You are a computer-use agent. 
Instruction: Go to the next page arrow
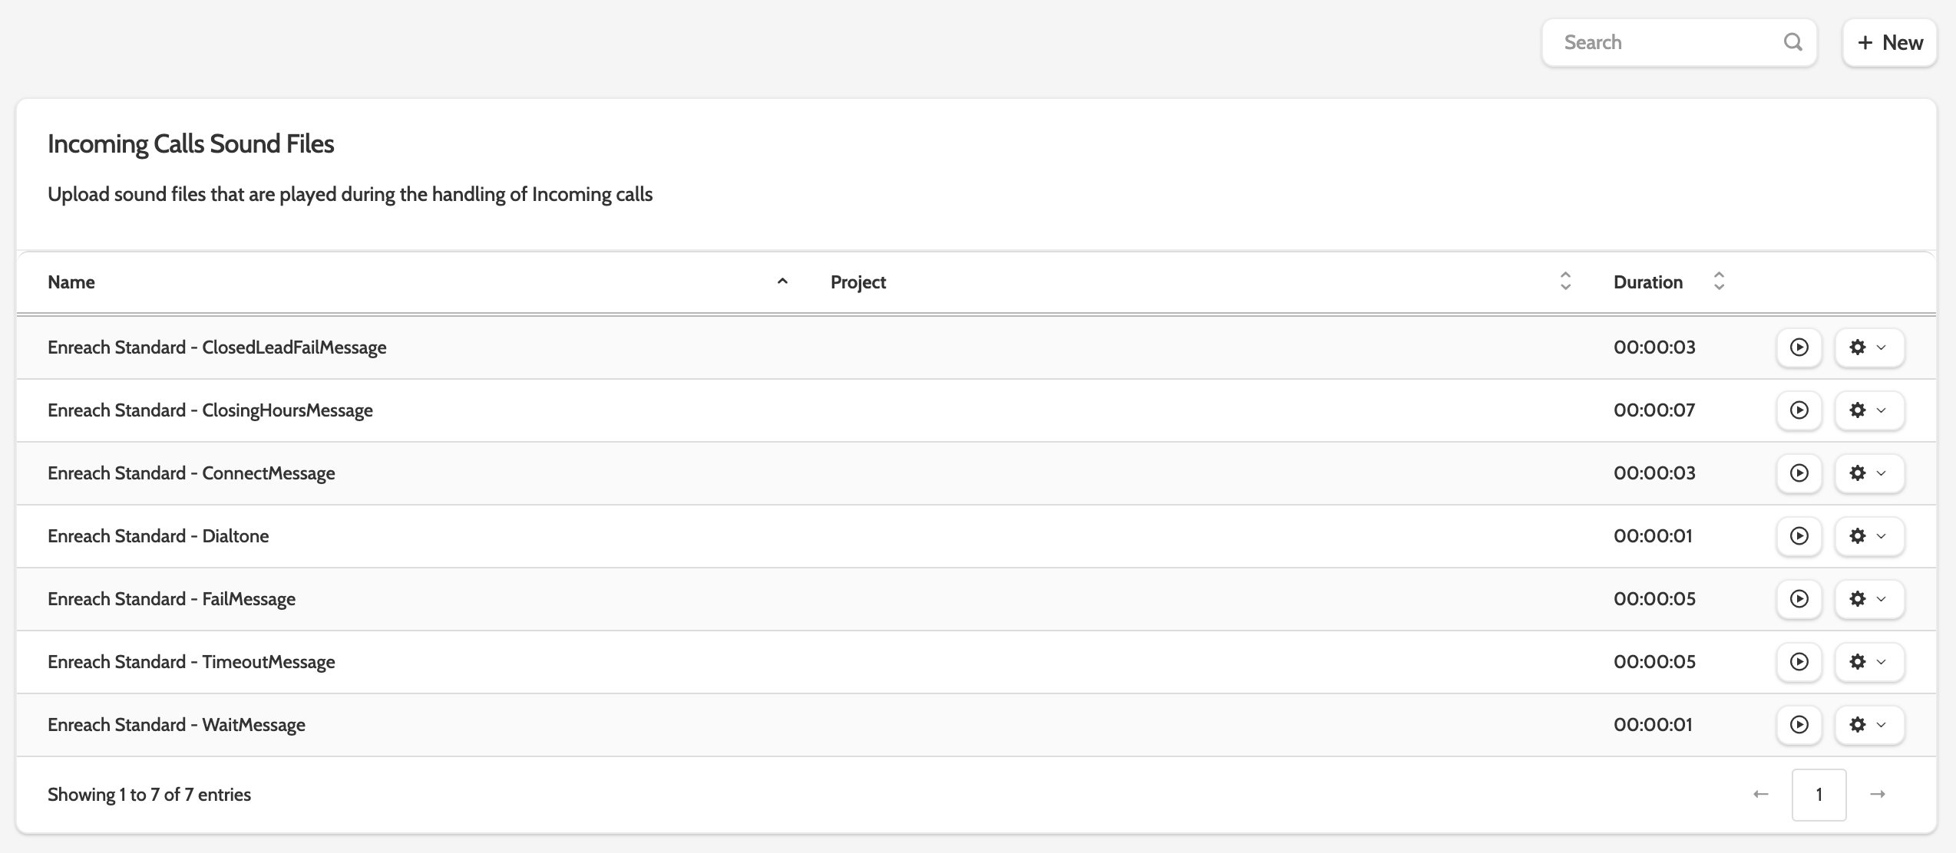point(1878,795)
